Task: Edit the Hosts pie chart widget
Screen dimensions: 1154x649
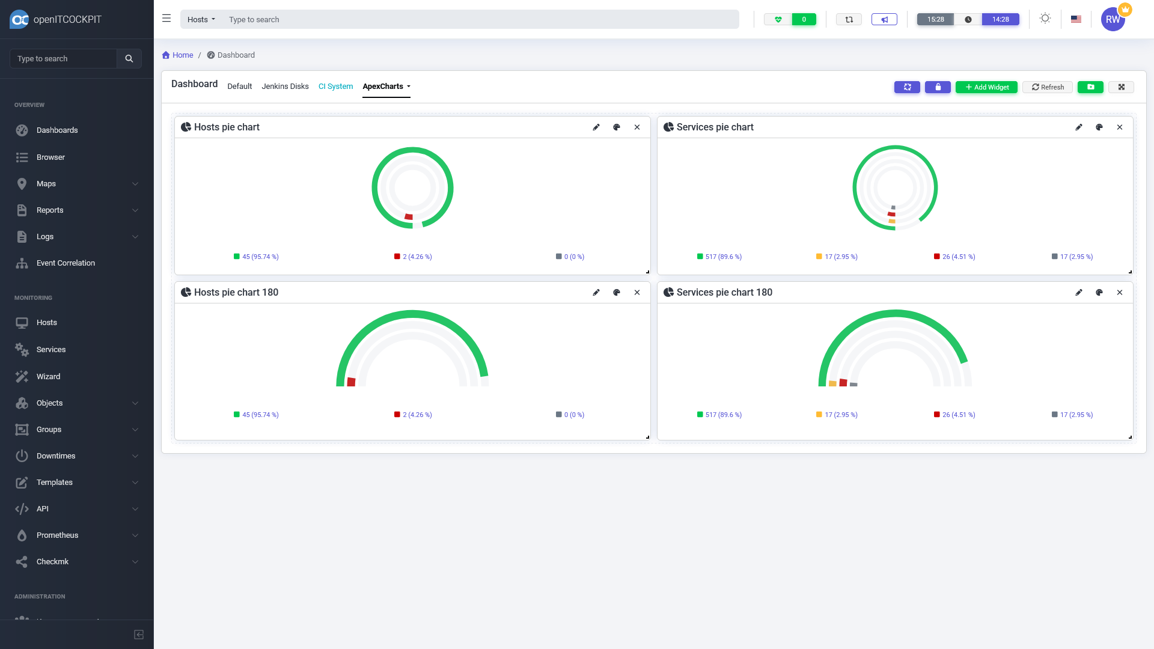Action: [596, 127]
